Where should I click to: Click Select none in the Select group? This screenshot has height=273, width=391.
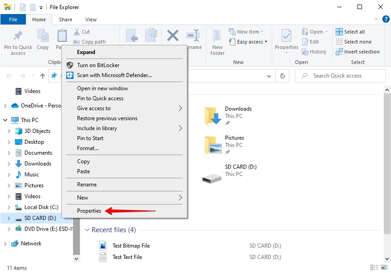(x=339, y=41)
